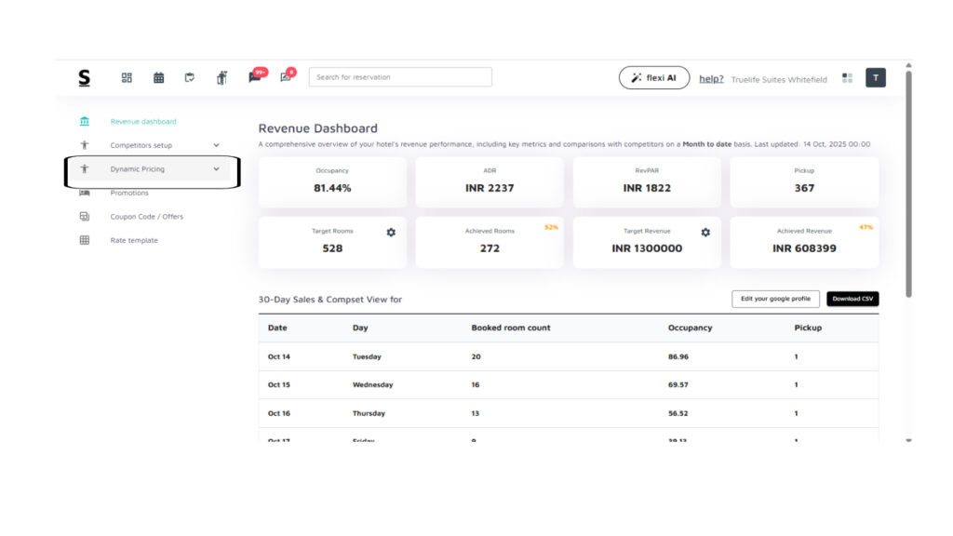Expand the Competitors setup chevron
Image resolution: width=953 pixels, height=536 pixels.
216,145
